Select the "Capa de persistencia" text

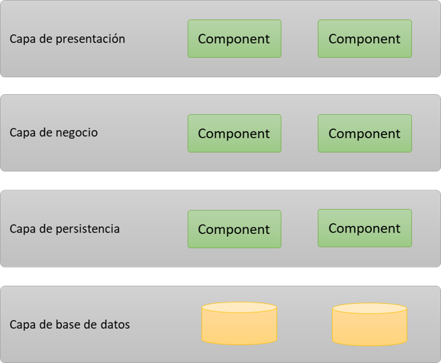pos(65,229)
